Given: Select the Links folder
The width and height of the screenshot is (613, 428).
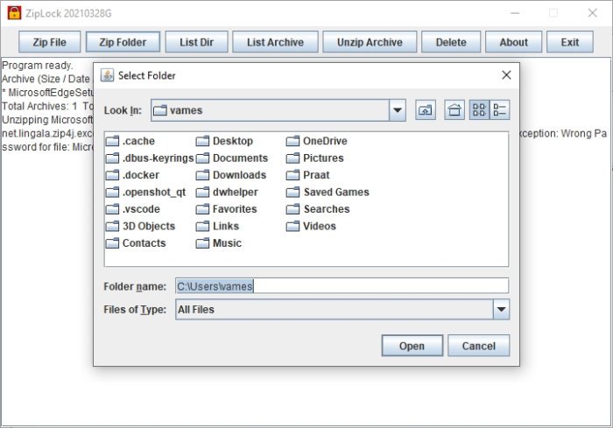Looking at the screenshot, I should click(x=217, y=227).
